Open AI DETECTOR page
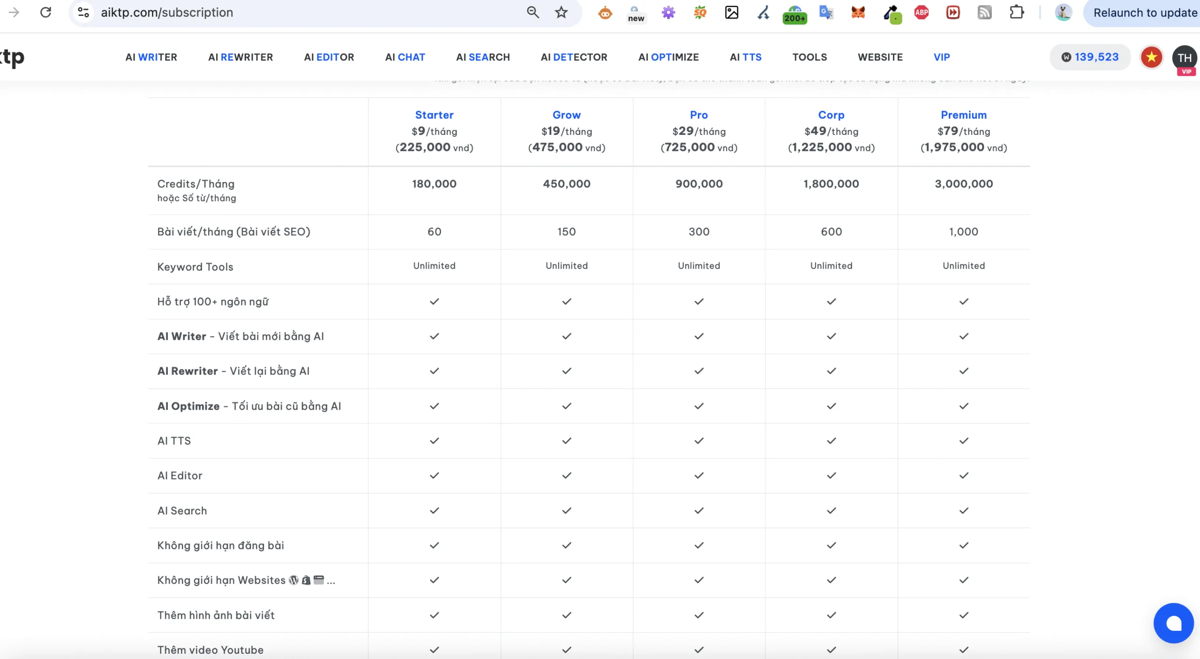1200x659 pixels. point(574,57)
